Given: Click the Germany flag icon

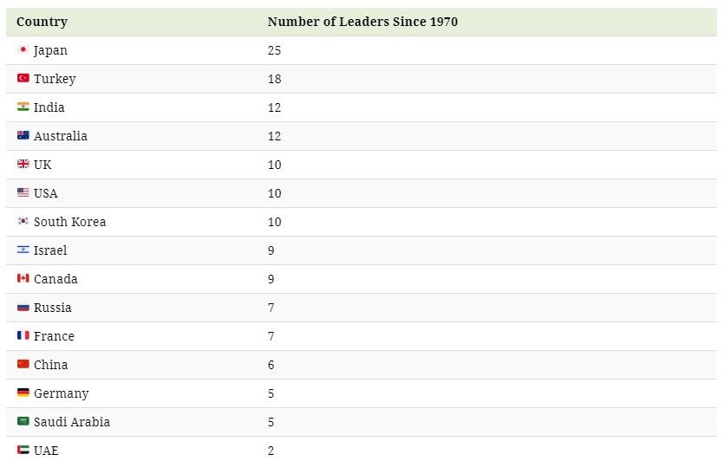Looking at the screenshot, I should [23, 393].
